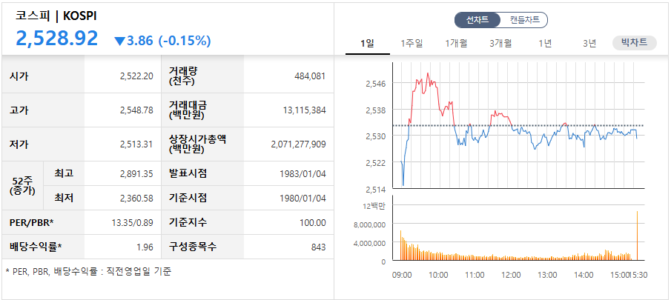
Task: Click the 2,538 y-axis label
Action: pyautogui.click(x=376, y=110)
